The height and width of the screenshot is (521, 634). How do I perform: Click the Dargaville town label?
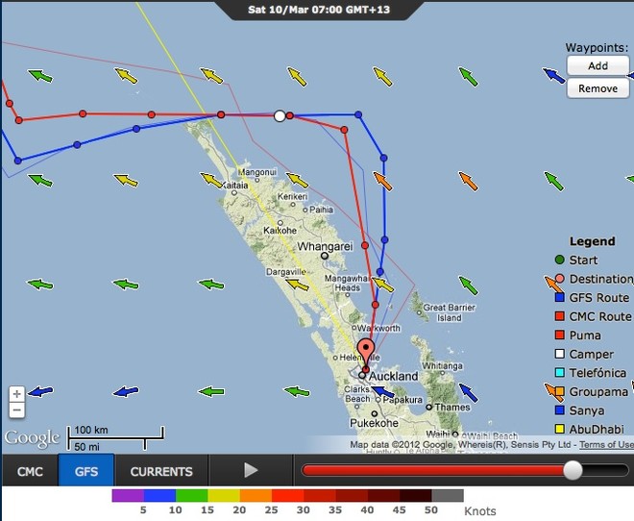coord(285,272)
